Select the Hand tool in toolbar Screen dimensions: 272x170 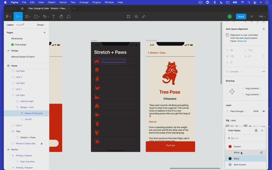click(x=61, y=16)
